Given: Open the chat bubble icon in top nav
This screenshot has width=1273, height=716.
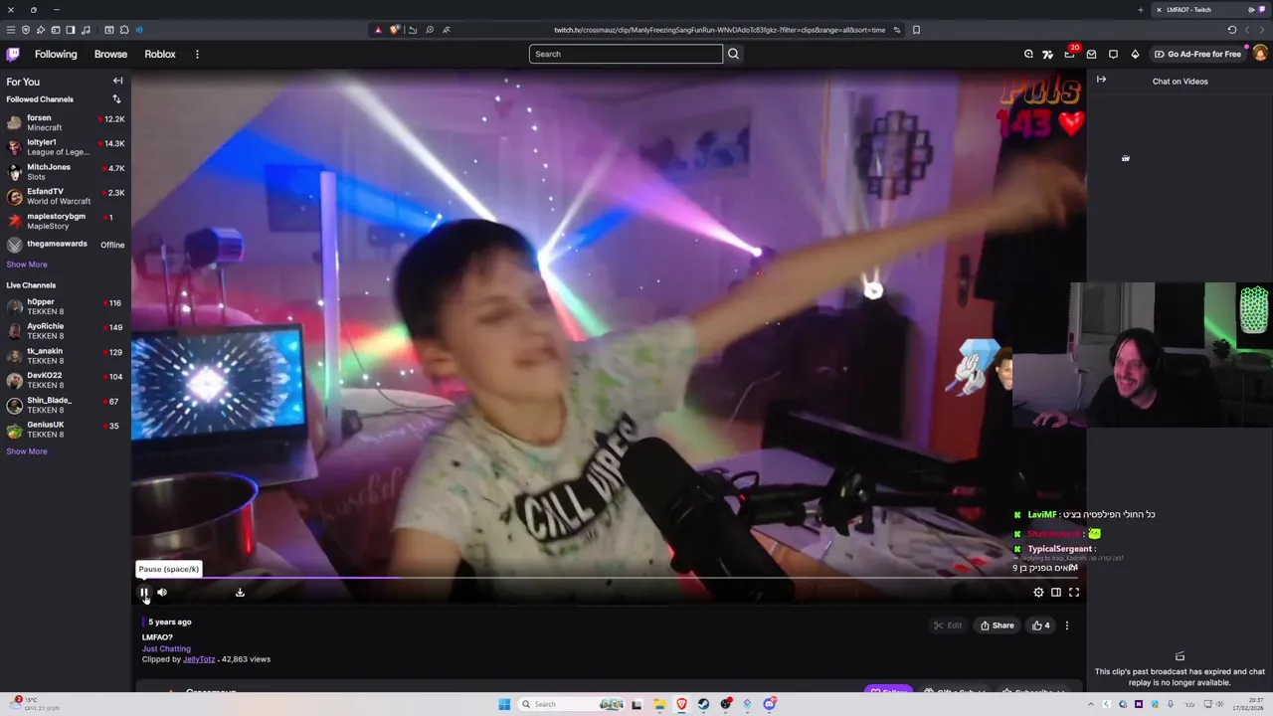Looking at the screenshot, I should point(1113,54).
